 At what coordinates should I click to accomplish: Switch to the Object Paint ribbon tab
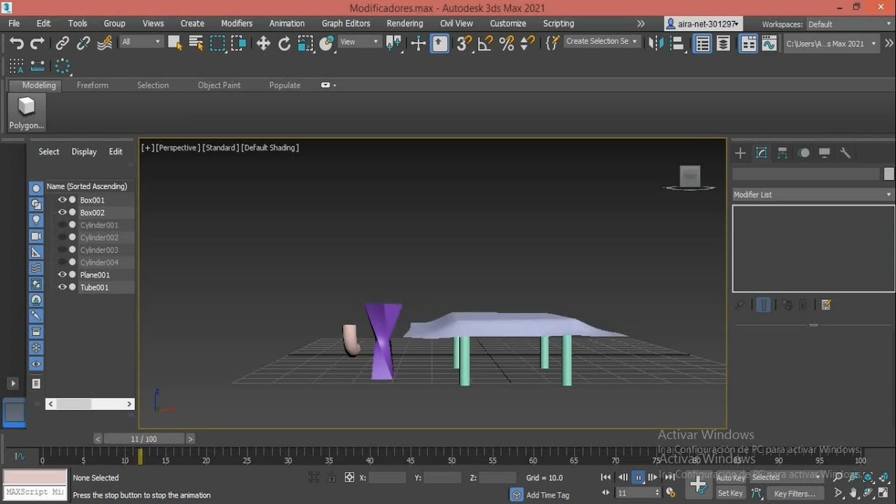pos(219,85)
